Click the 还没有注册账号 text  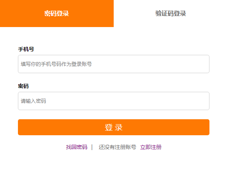(x=118, y=147)
